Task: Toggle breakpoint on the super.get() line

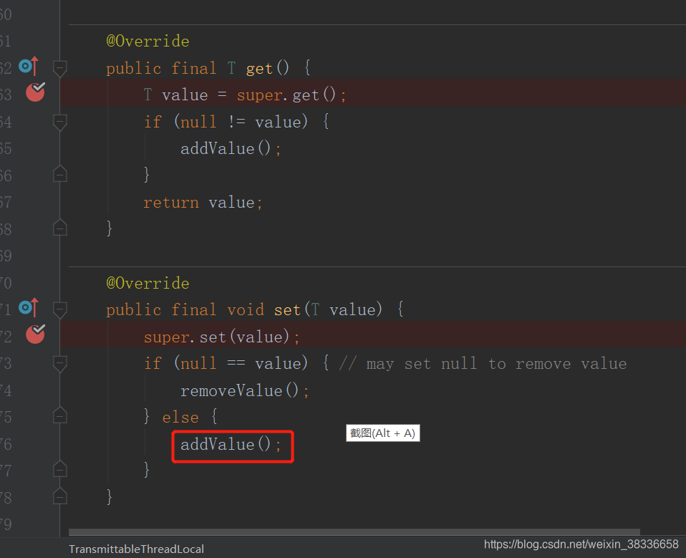Action: click(35, 92)
